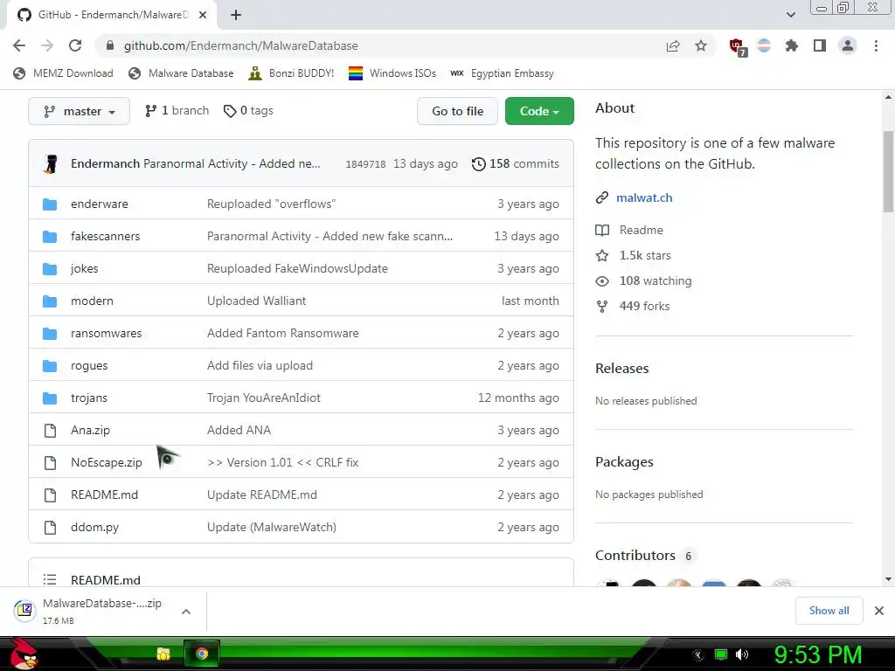Open file explorer folder in taskbar

tap(163, 654)
